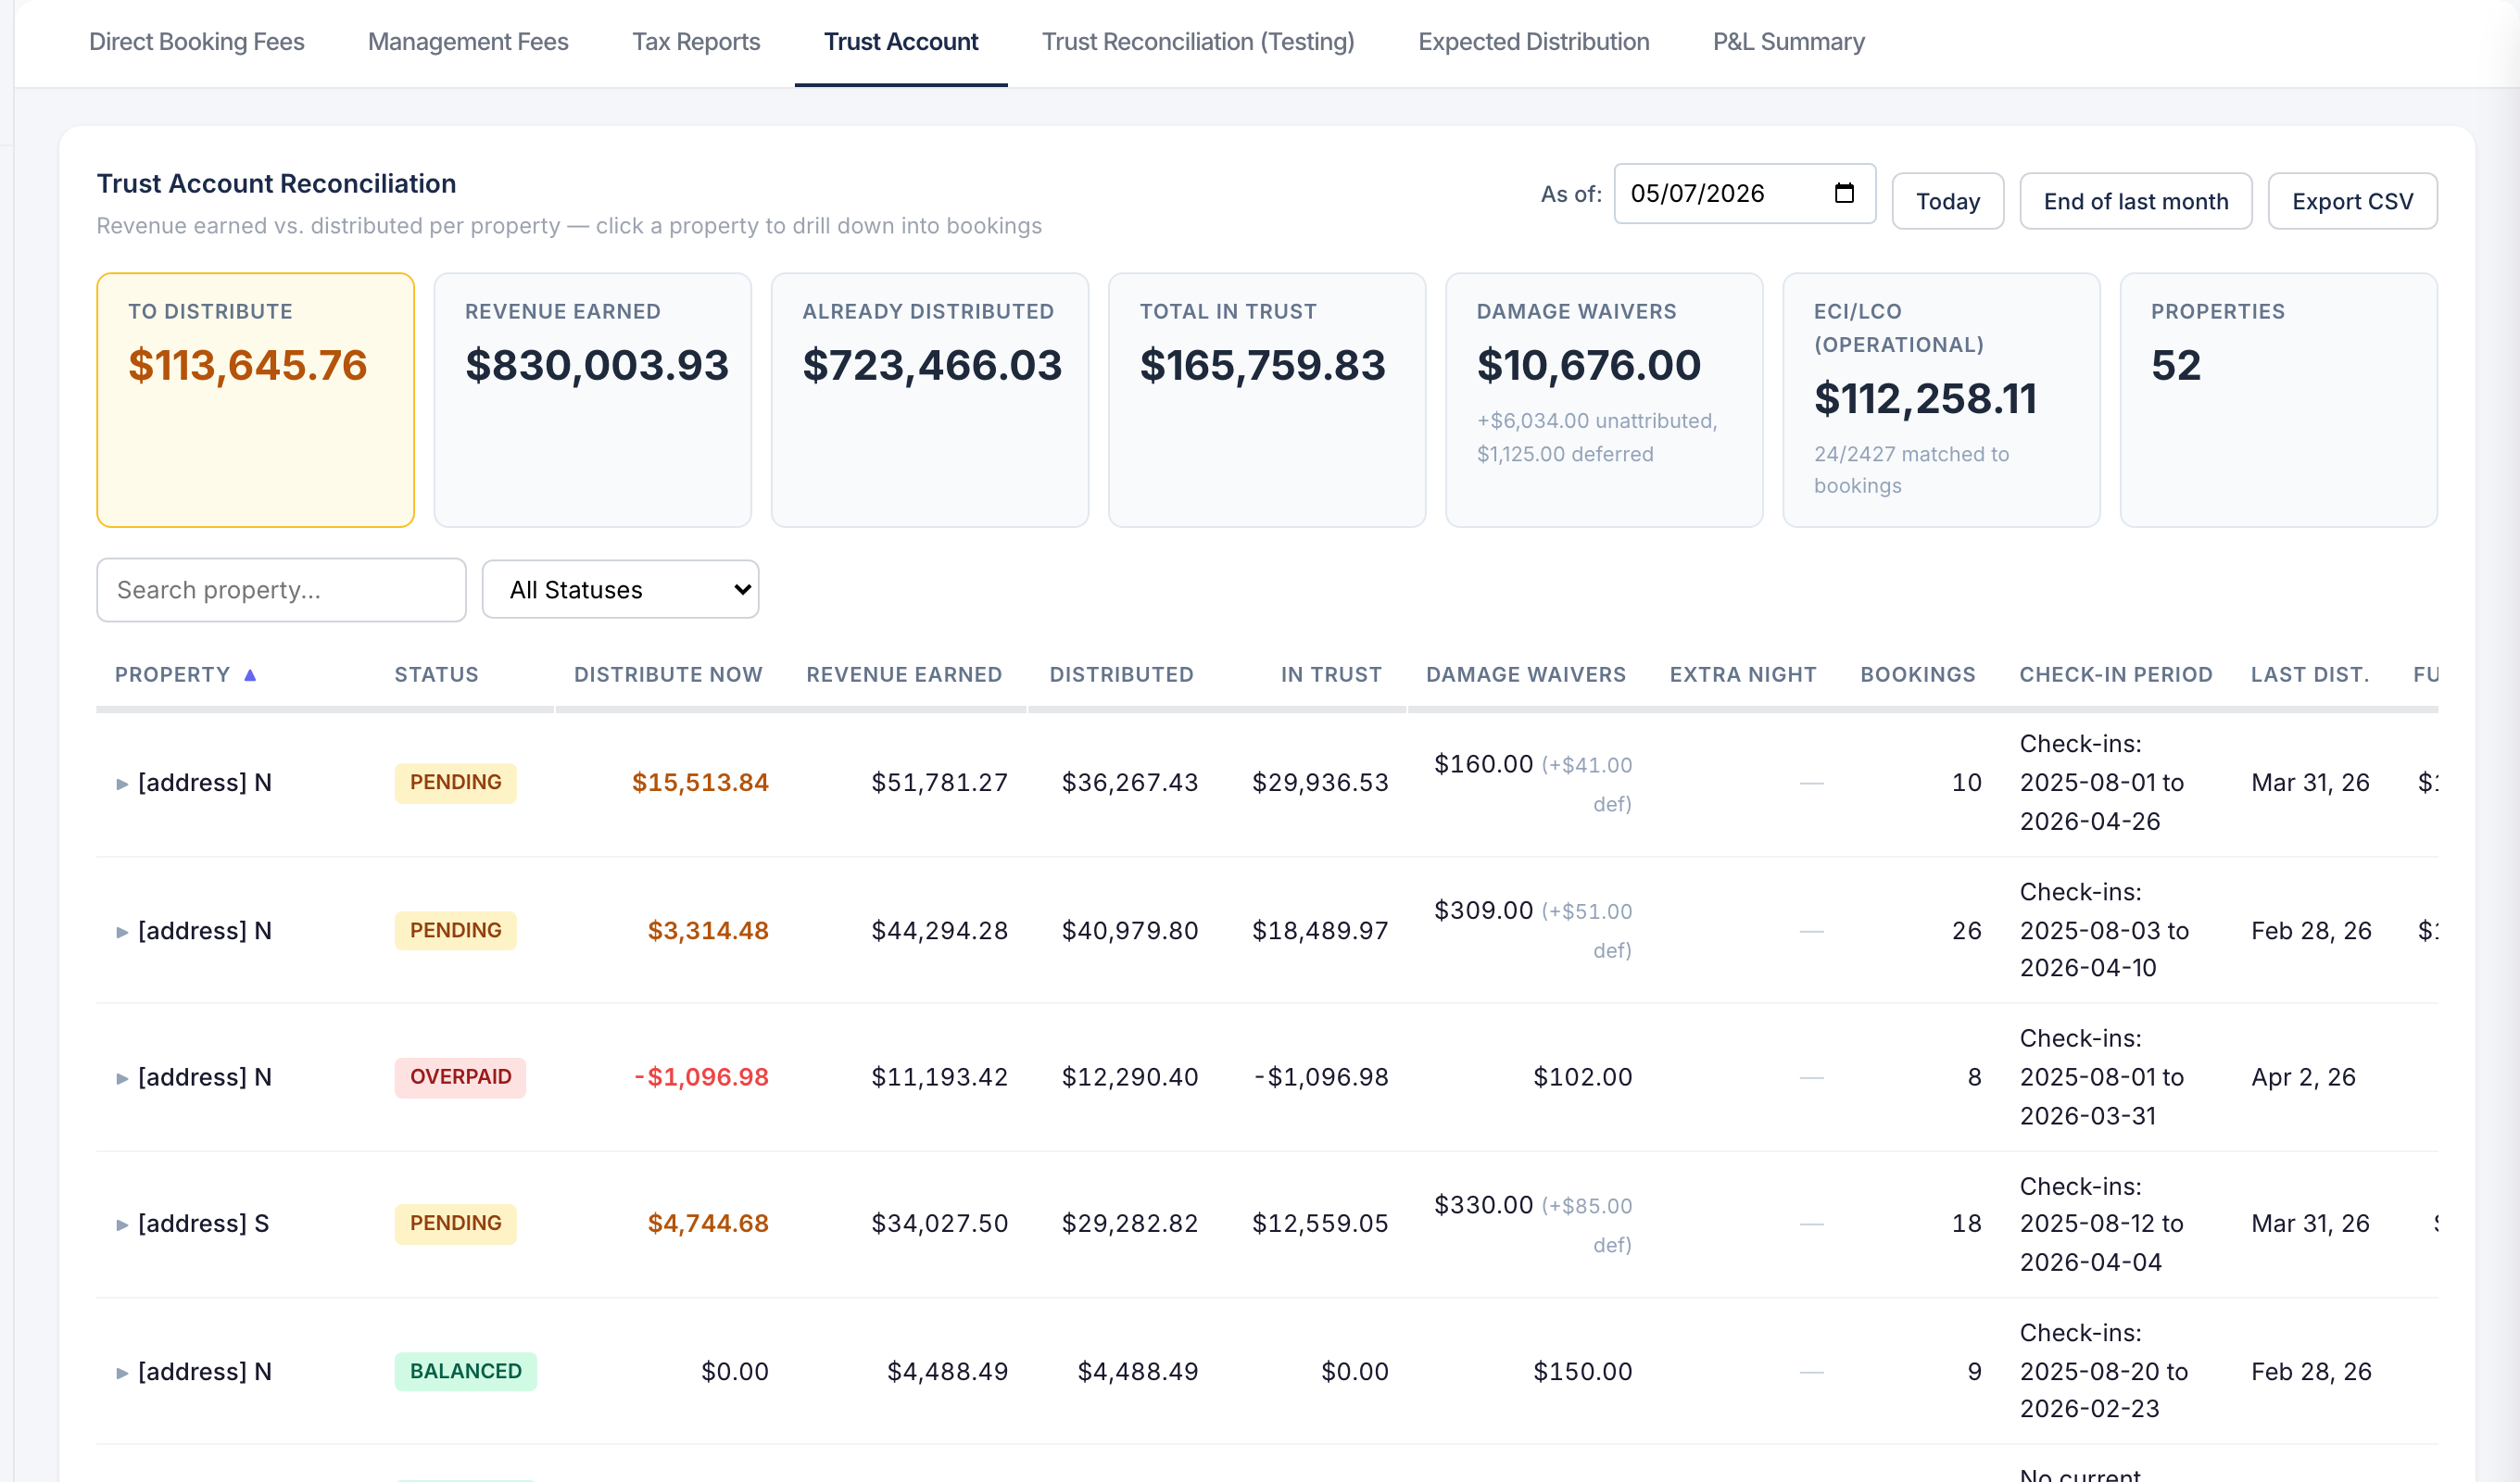Select the Trust Account tab
Viewport: 2520px width, 1482px height.
[901, 42]
